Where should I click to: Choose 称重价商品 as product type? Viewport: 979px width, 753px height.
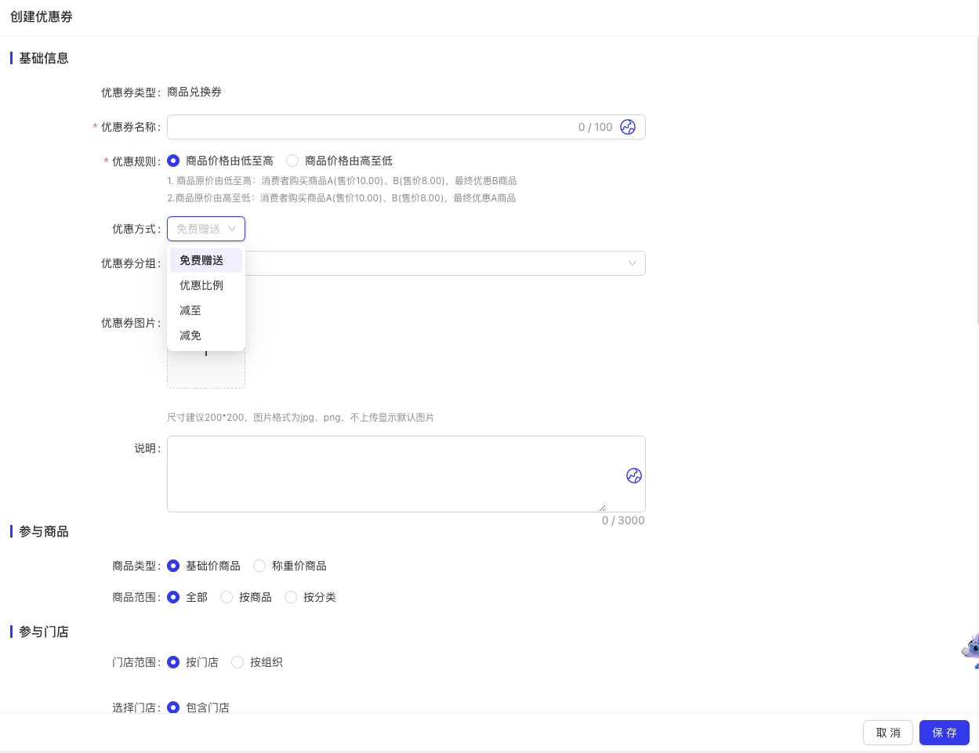coord(259,566)
